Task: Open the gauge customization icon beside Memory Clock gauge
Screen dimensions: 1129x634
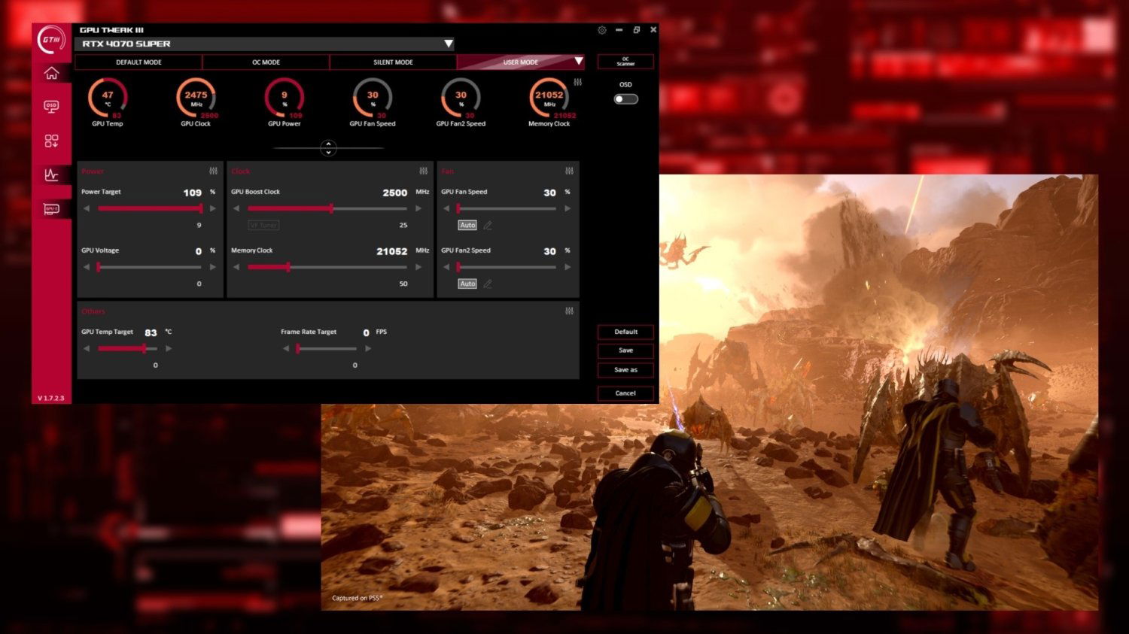Action: coord(577,82)
